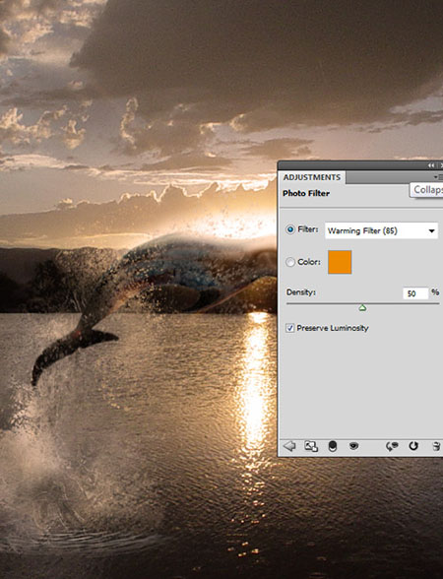Click the Photo Filter heading
The height and width of the screenshot is (579, 443).
coord(306,193)
